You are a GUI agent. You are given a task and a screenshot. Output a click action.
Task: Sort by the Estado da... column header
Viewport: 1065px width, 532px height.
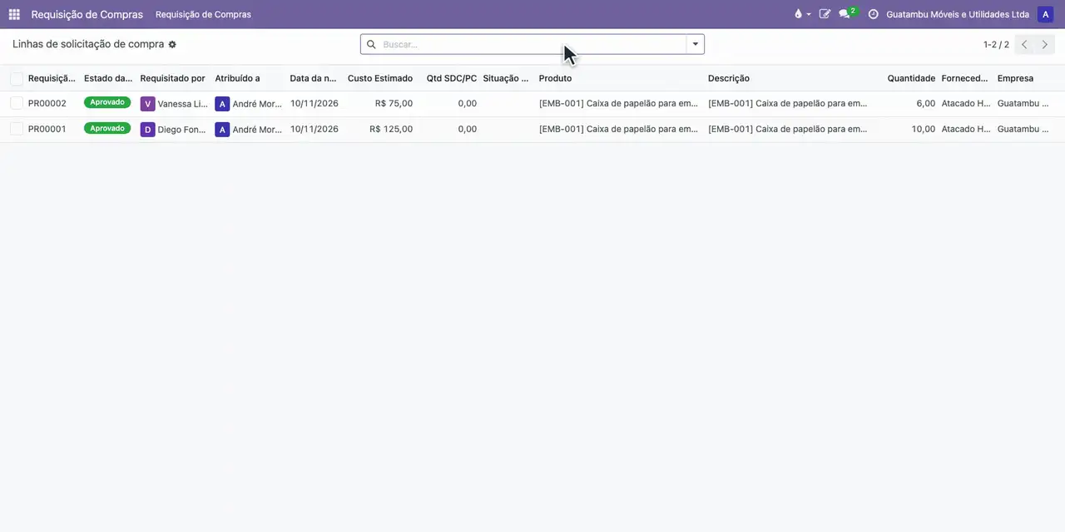(x=108, y=78)
